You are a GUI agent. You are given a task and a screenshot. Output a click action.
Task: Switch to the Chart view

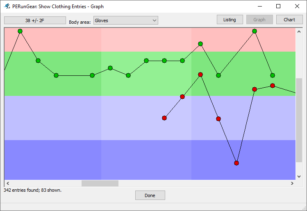(289, 20)
